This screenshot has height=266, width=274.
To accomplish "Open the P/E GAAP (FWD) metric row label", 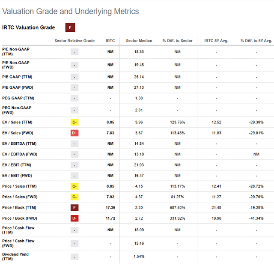I will pos(17,87).
